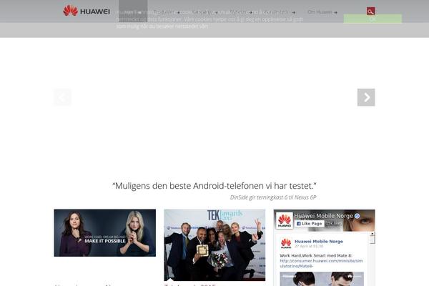The image size is (429, 286).
Task: Click the 27 April post timestamp
Action: (309, 246)
